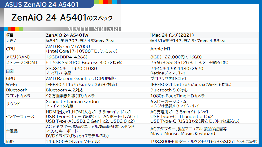
Task: Click the cell 'AMD Ryzen 7 5700U'
Action: [68, 46]
